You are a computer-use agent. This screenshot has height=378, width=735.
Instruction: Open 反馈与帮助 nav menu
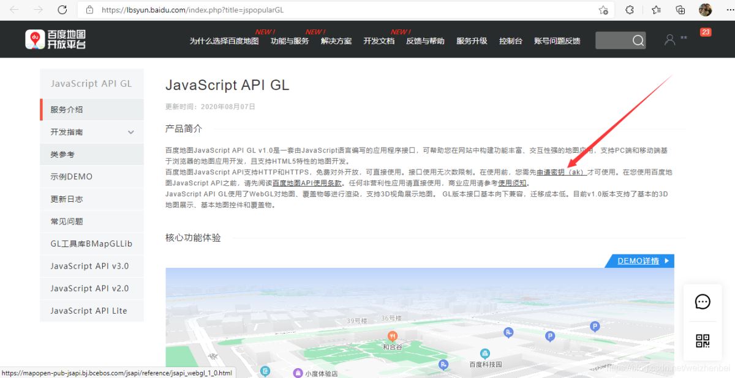point(425,41)
